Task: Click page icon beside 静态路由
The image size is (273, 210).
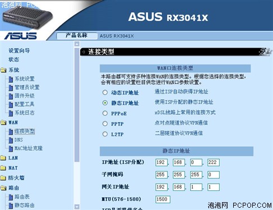Action: [x=11, y=206]
